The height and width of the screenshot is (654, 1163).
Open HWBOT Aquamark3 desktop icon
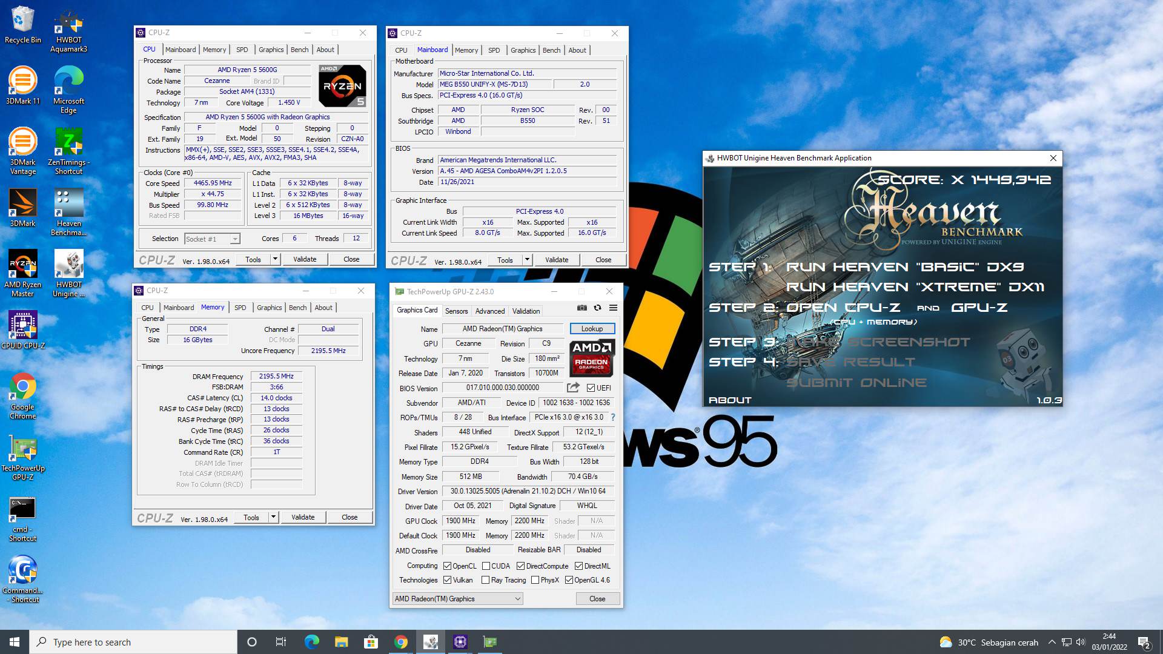click(x=68, y=30)
